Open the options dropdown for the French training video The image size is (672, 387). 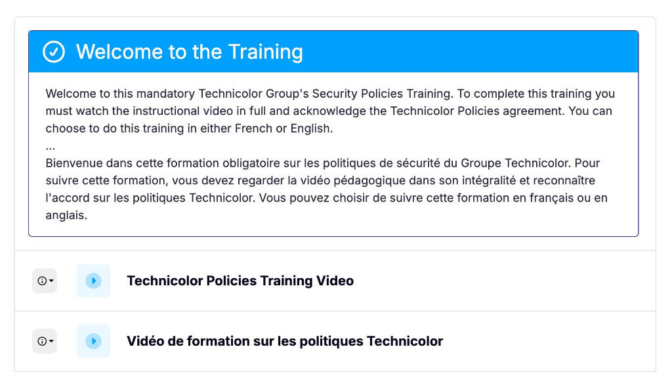tap(45, 341)
